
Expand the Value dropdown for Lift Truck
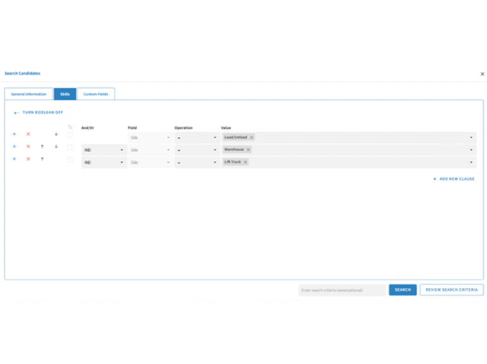471,162
